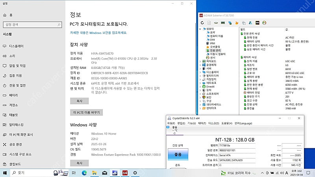Open Storage (저장소) in Settings sidebar

point(32,105)
